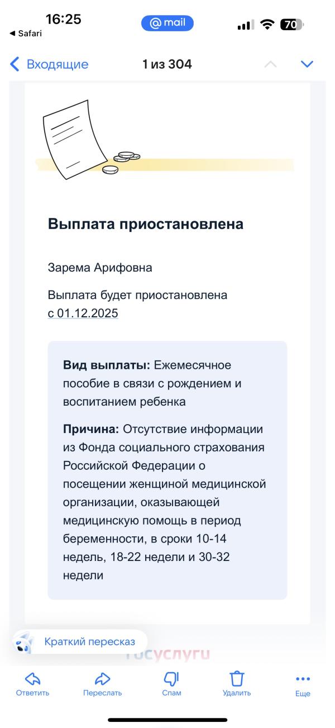Tap the Выплата приостановлена heading
The height and width of the screenshot is (728, 335).
tap(145, 224)
